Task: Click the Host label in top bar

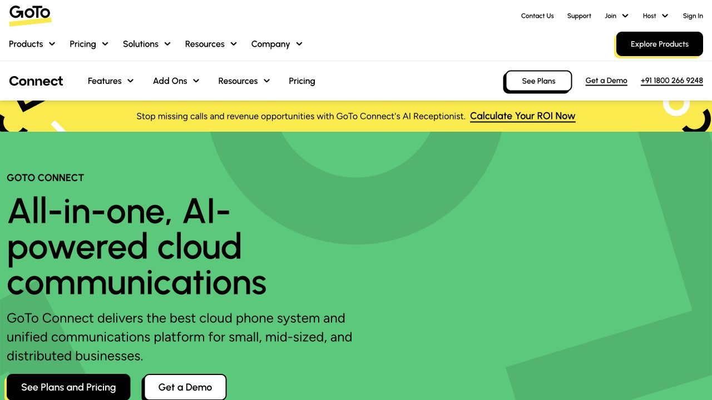Action: (x=650, y=16)
